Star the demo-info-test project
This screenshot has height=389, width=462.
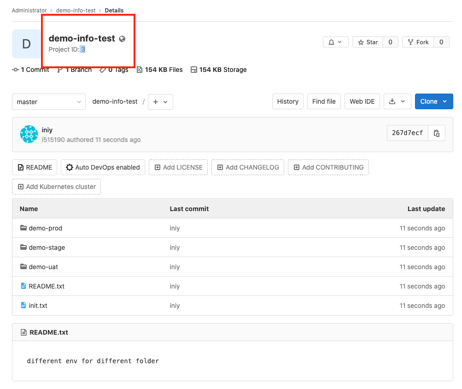368,42
